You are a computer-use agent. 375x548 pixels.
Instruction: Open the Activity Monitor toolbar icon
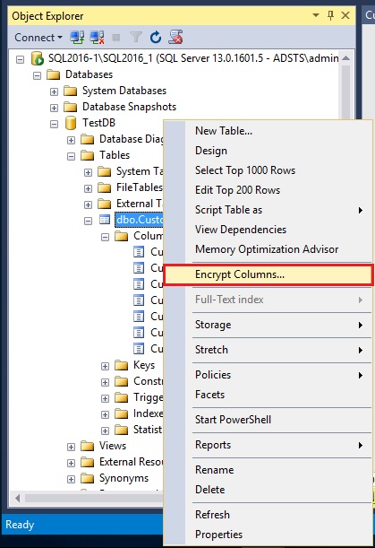tap(175, 37)
